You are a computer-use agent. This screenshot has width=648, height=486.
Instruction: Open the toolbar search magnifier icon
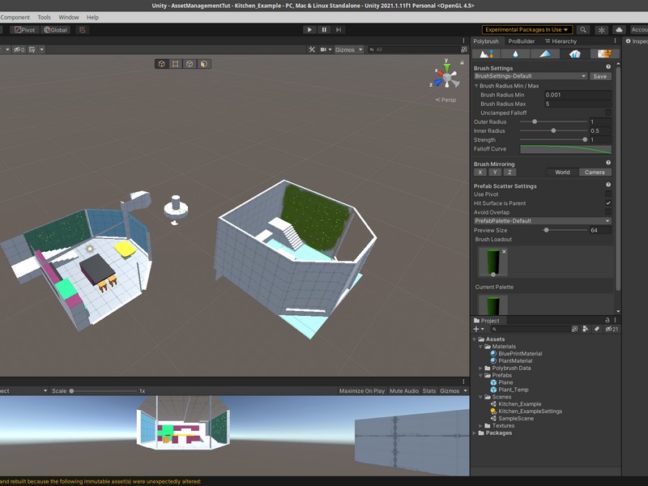point(583,30)
